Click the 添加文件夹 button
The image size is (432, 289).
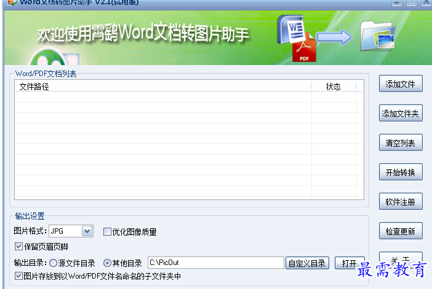[401, 113]
